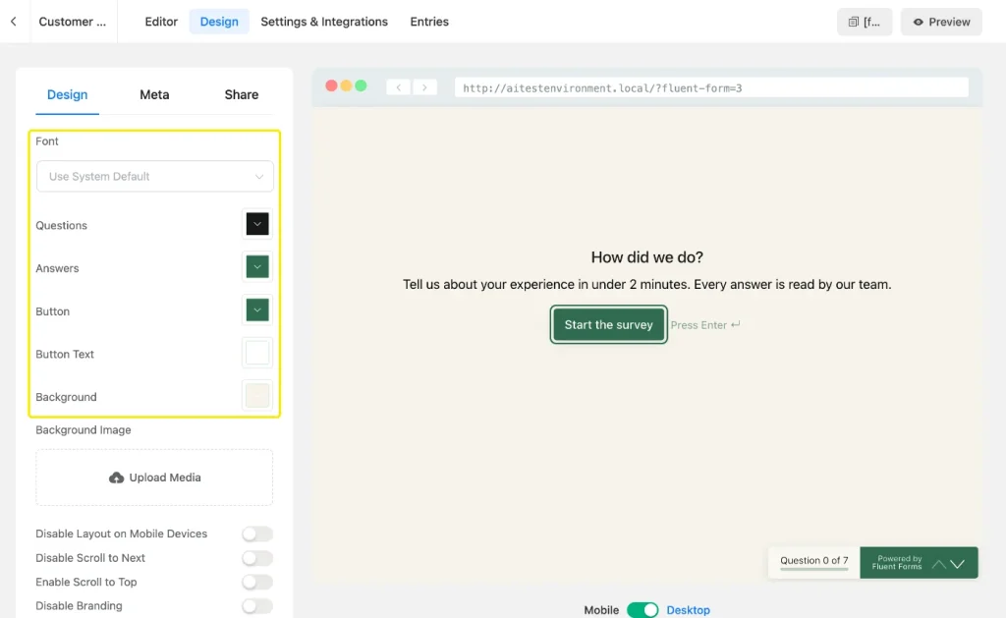1006x618 pixels.
Task: Click the preview browser back arrow
Action: pos(399,87)
